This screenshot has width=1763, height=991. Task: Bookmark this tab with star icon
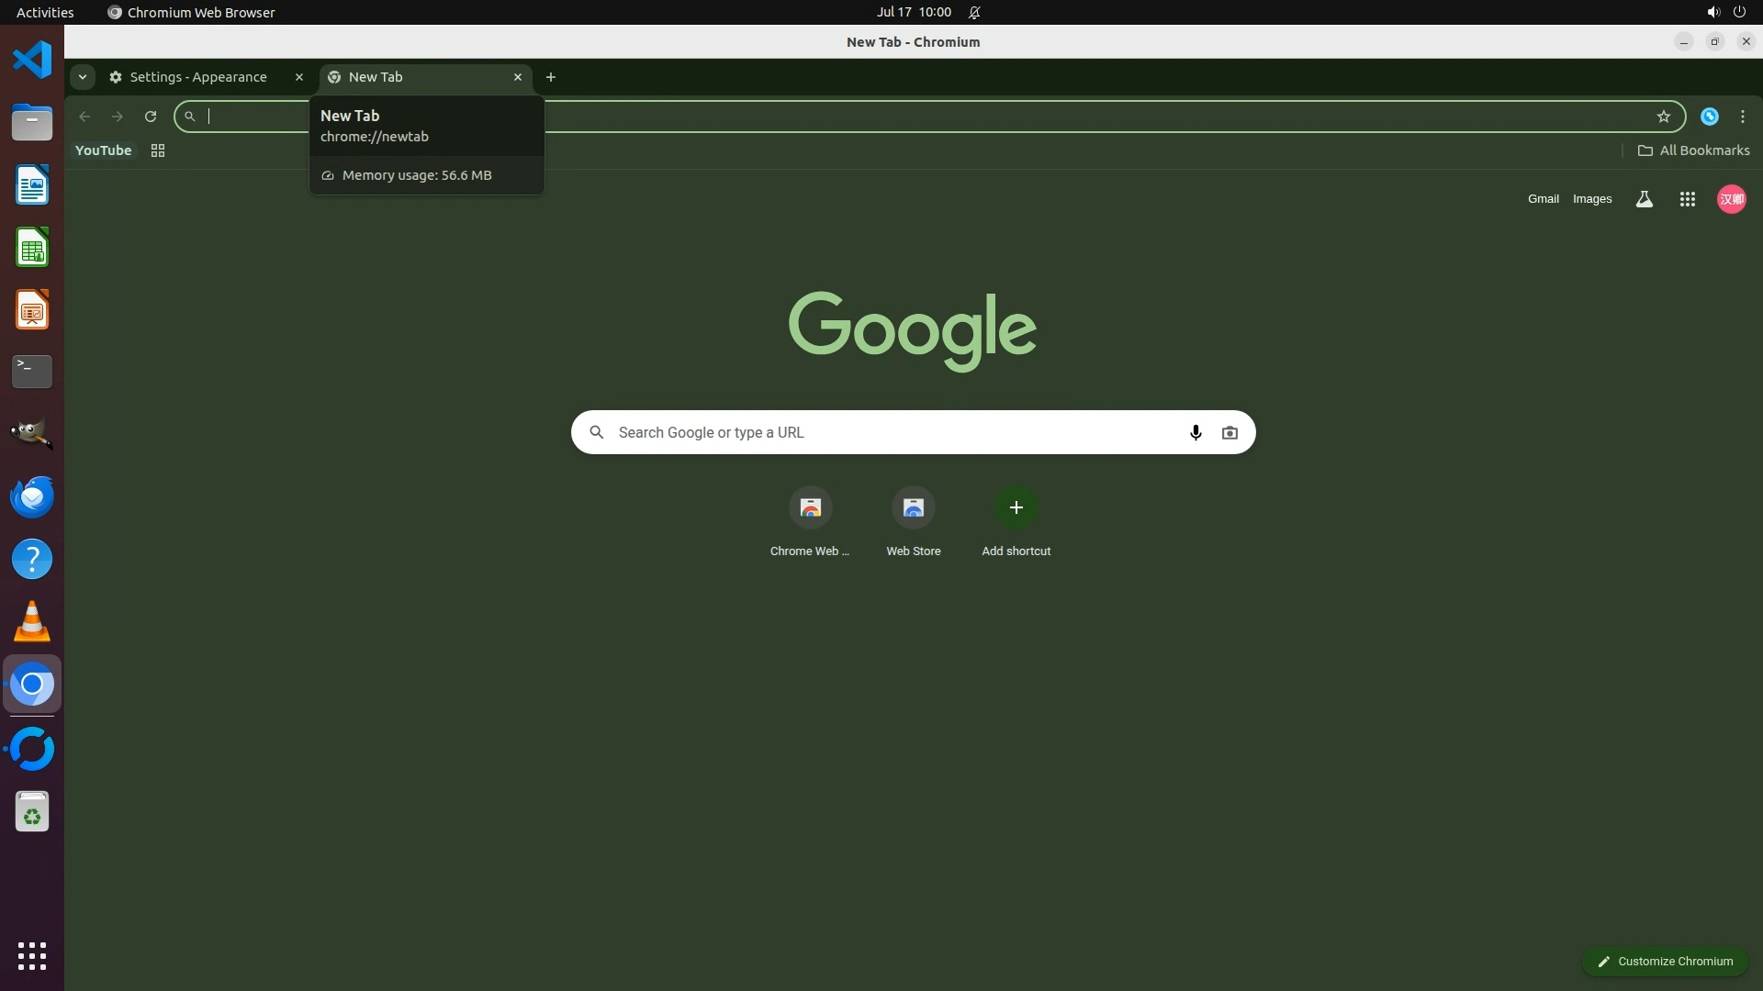pyautogui.click(x=1663, y=117)
